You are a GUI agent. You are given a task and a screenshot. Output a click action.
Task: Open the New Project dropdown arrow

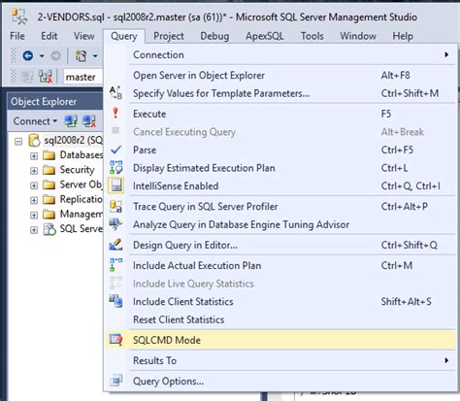pyautogui.click(x=95, y=56)
